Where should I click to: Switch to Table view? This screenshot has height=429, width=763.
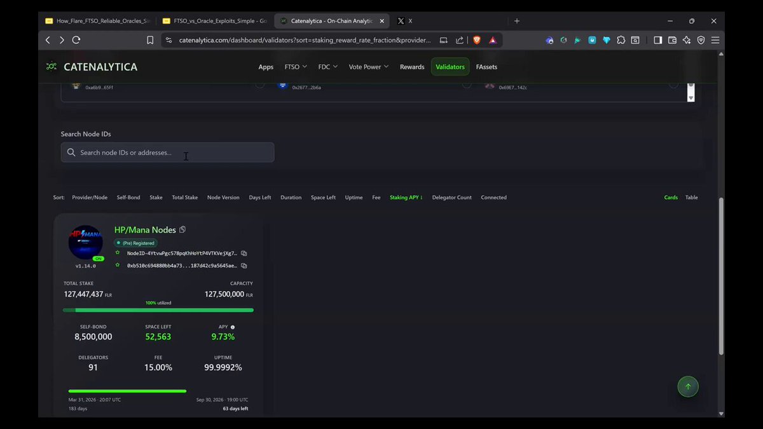click(x=691, y=198)
